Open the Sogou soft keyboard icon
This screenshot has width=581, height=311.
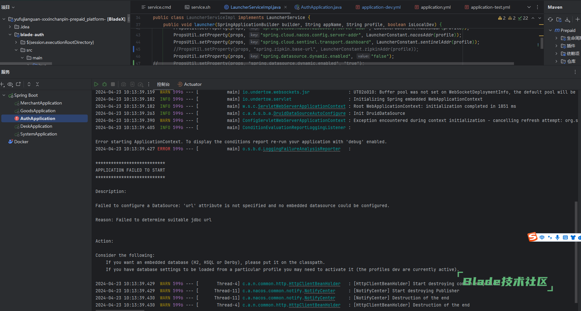[565, 237]
